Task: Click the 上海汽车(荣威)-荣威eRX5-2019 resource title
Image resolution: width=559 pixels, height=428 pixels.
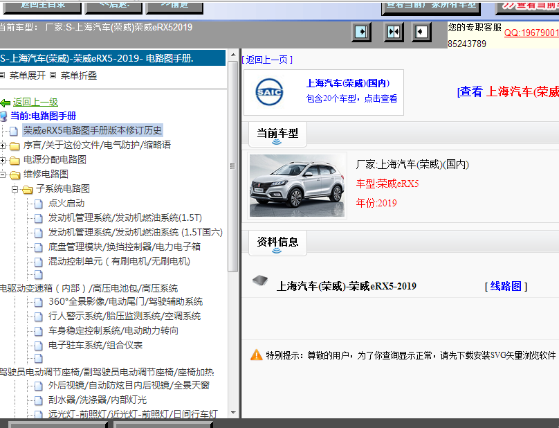Action: (347, 286)
